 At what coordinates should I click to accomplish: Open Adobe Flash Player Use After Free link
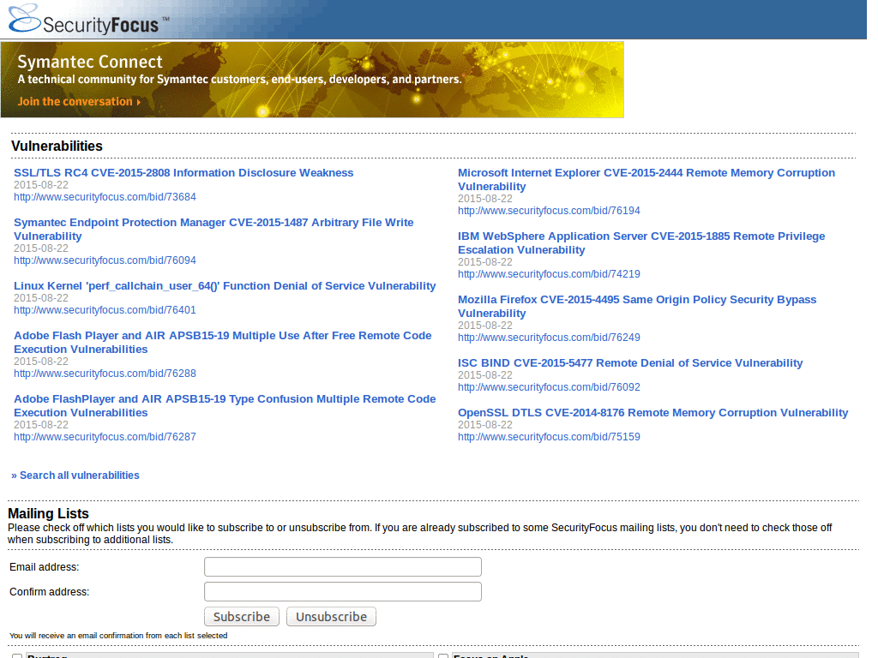(222, 343)
